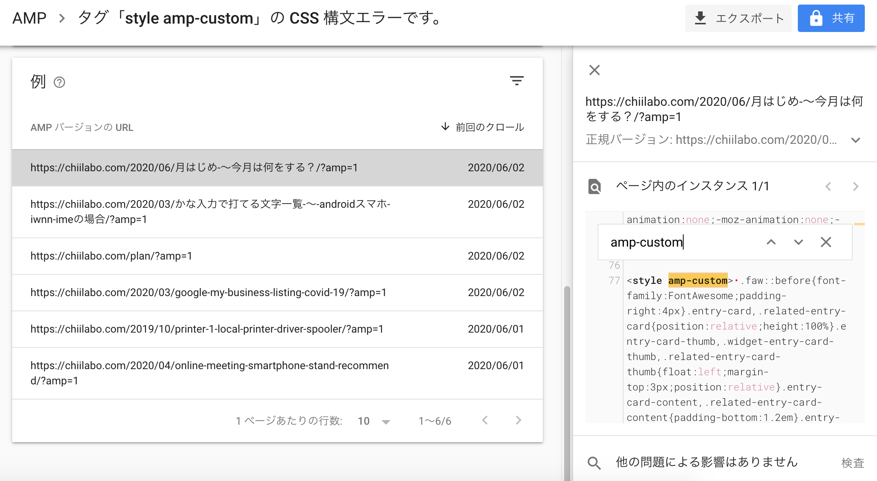Screen dimensions: 877x481
Task: Clear the amp-custom search with the X icon
Action: tap(826, 242)
